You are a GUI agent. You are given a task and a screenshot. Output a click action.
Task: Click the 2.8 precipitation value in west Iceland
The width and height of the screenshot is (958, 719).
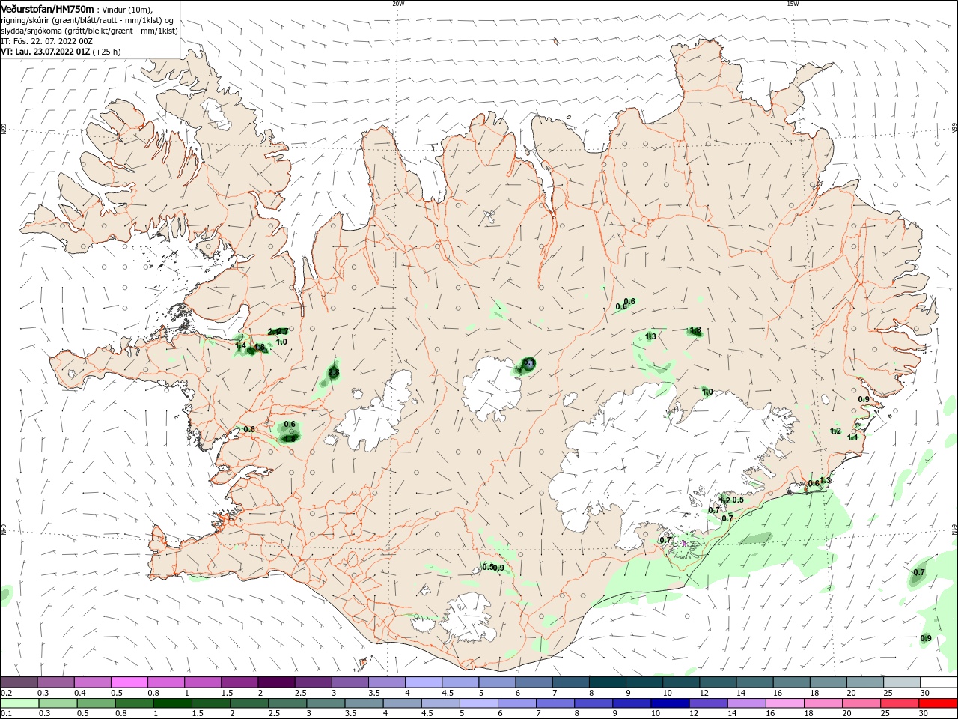tap(334, 373)
